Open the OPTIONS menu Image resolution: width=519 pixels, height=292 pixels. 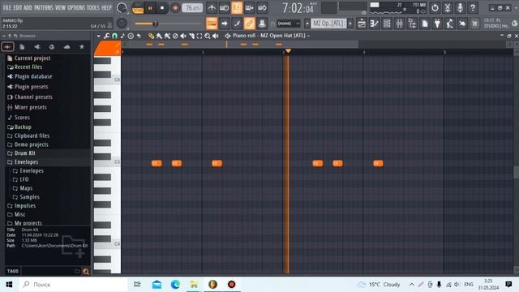coord(76,7)
